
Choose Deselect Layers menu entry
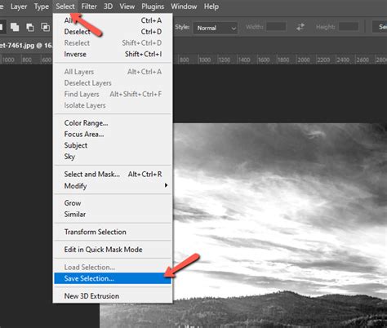(113, 83)
